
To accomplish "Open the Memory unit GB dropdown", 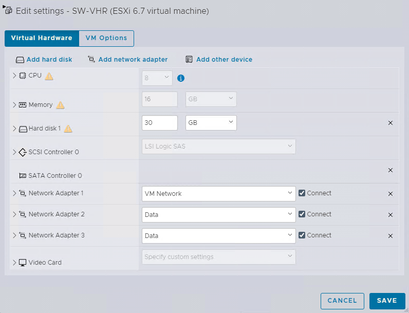I will coord(211,99).
